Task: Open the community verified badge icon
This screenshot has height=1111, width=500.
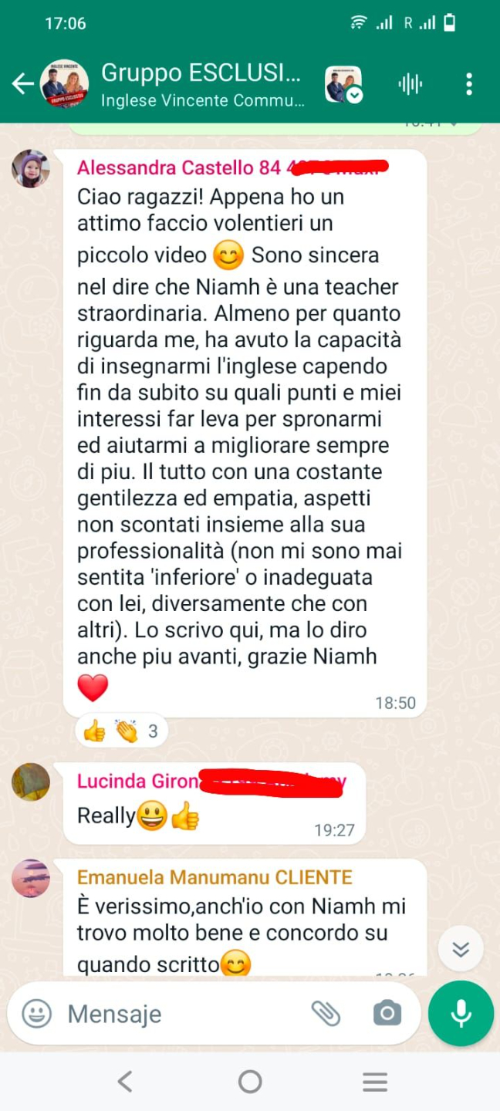Action: click(x=343, y=85)
